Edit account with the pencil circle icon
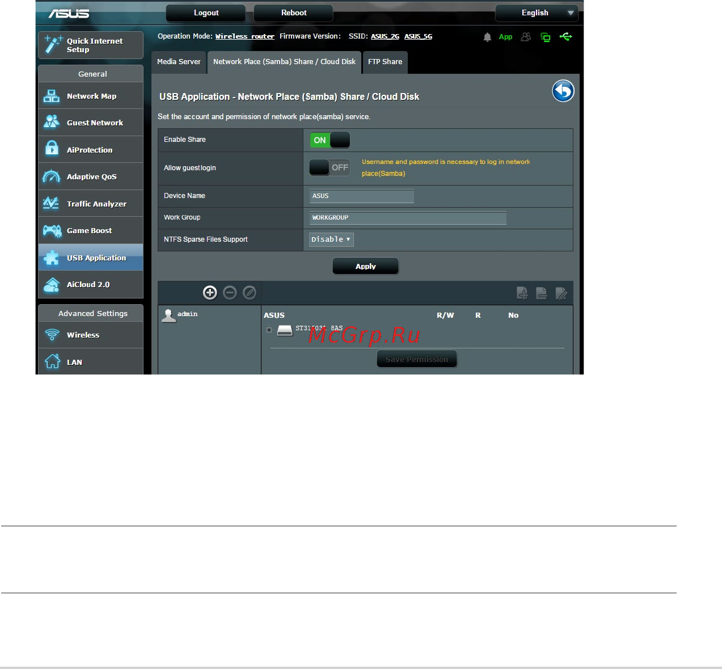Image resolution: width=722 pixels, height=669 pixels. (x=250, y=292)
